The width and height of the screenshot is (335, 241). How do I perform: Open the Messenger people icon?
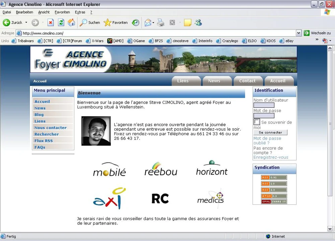198,22
